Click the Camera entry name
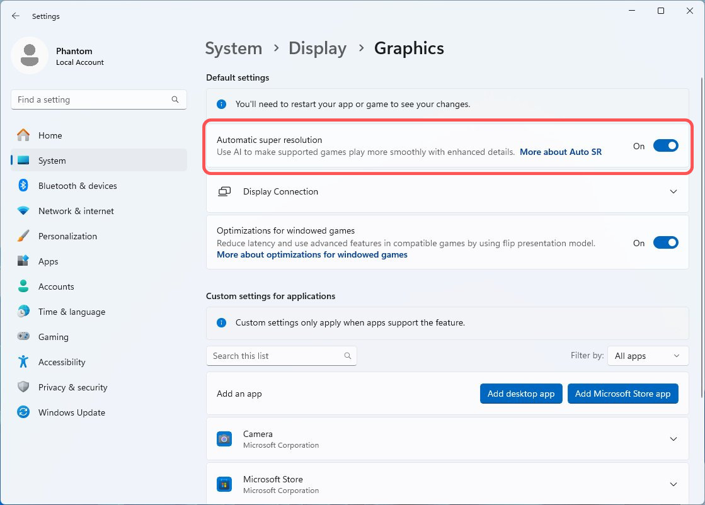This screenshot has width=705, height=505. (258, 434)
